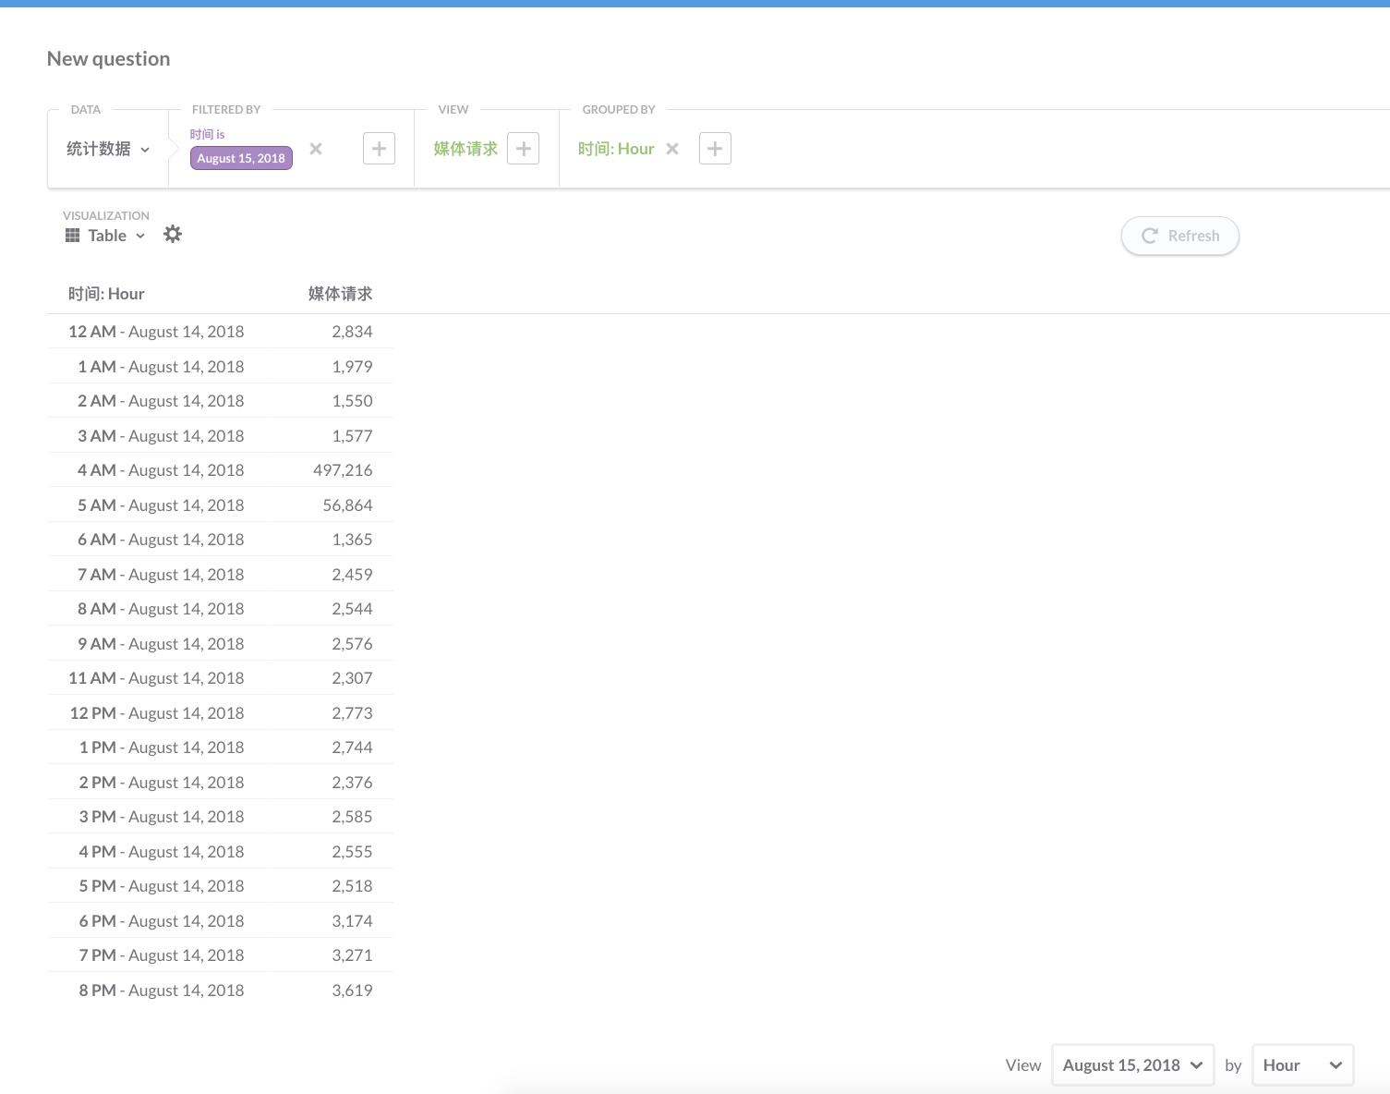Click the purple August 15, 2018 filter chip
Image resolution: width=1390 pixels, height=1094 pixels.
tap(241, 158)
